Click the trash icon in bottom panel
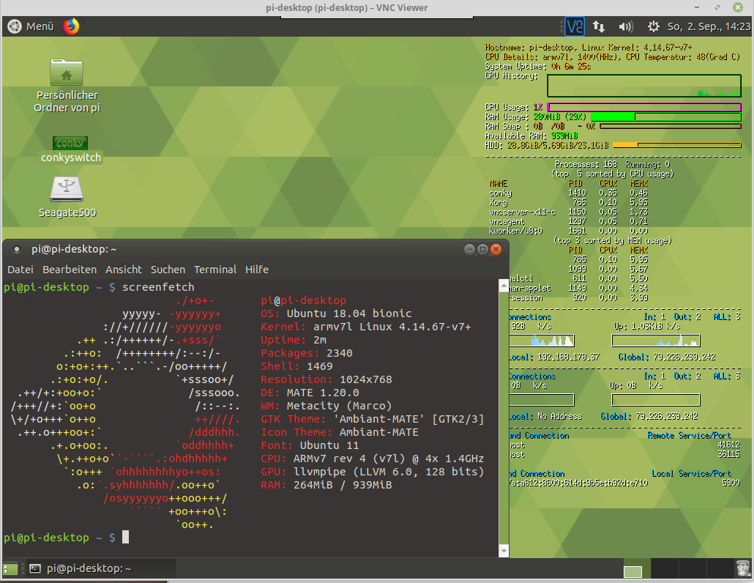Viewport: 754px width, 583px height. 742,568
